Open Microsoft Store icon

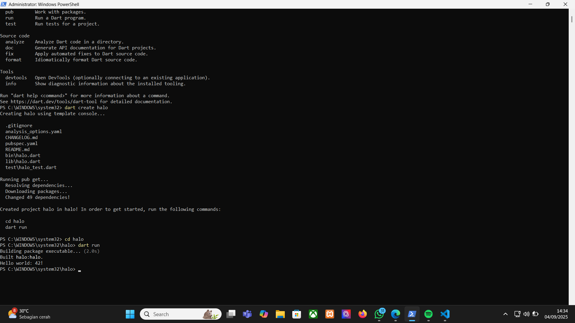pos(297,314)
